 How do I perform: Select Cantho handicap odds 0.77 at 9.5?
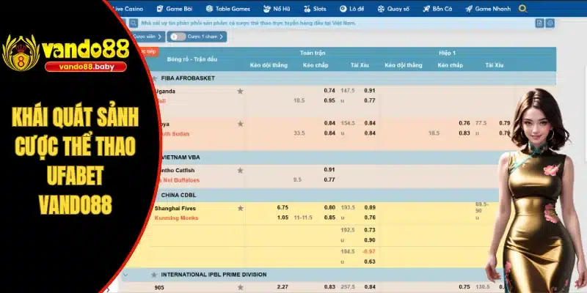(x=329, y=179)
